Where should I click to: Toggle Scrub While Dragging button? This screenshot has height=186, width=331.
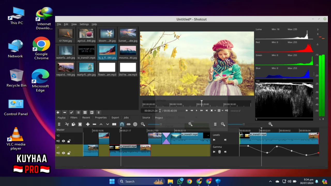click(129, 124)
